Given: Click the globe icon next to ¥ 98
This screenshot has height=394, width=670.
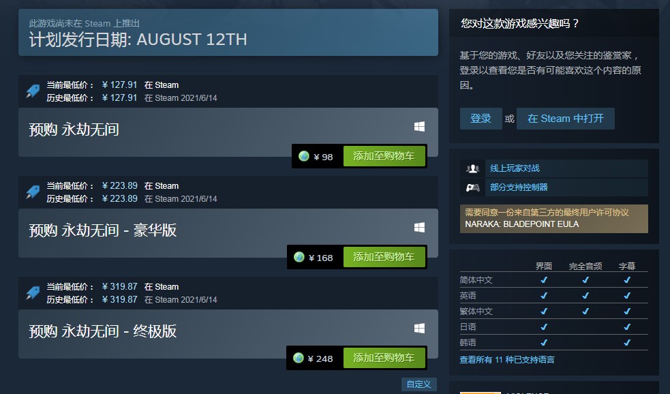Looking at the screenshot, I should coord(304,156).
